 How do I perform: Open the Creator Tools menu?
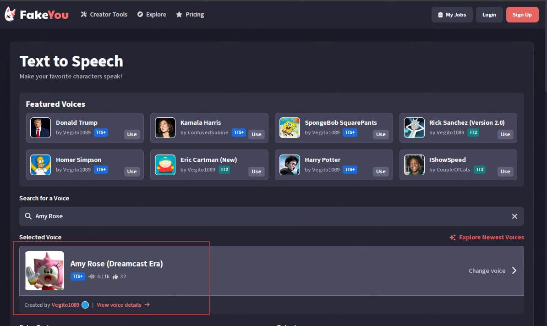pos(104,14)
